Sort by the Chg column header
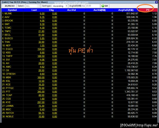Viewport: 159px width, 128px height. (x=51, y=10)
